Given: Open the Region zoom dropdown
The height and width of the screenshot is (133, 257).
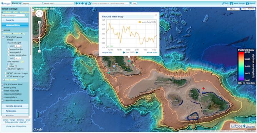Looking at the screenshot, I should 32,4.
